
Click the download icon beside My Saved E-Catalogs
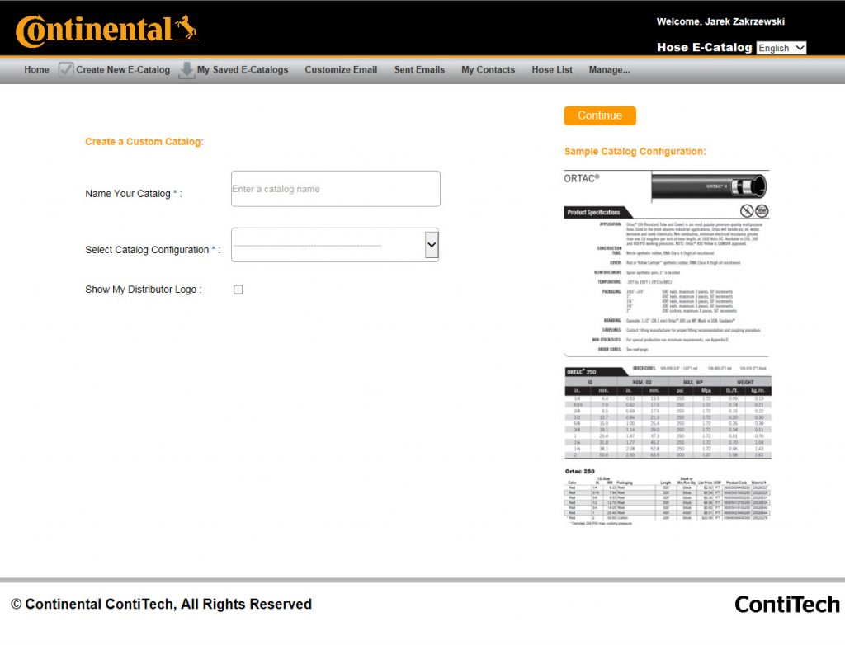point(186,70)
